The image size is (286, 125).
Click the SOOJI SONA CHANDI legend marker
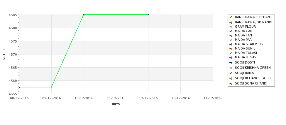pyautogui.click(x=231, y=84)
